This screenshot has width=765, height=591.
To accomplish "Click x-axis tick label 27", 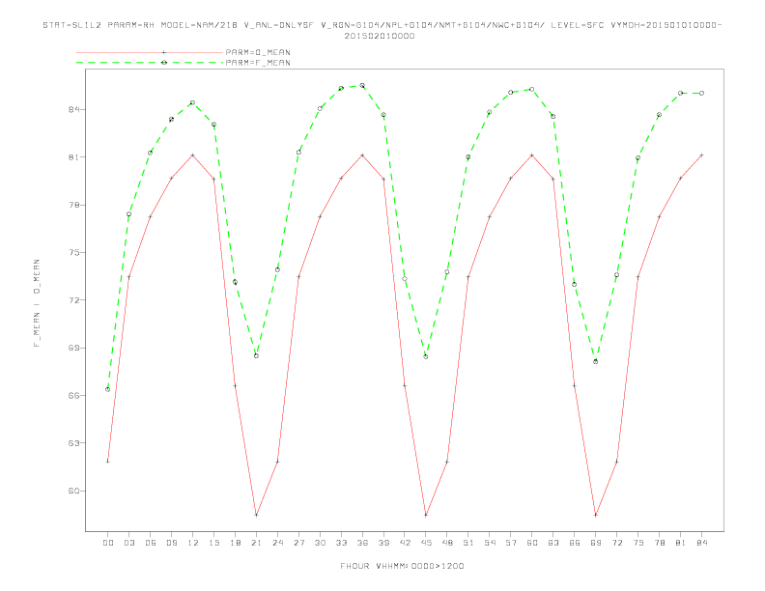I will pos(298,543).
